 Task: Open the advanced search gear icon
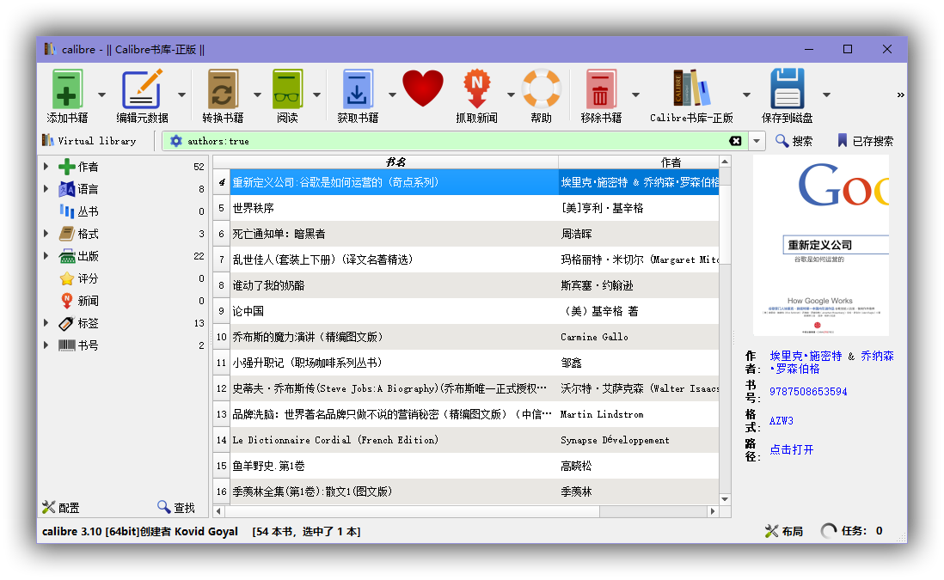175,141
